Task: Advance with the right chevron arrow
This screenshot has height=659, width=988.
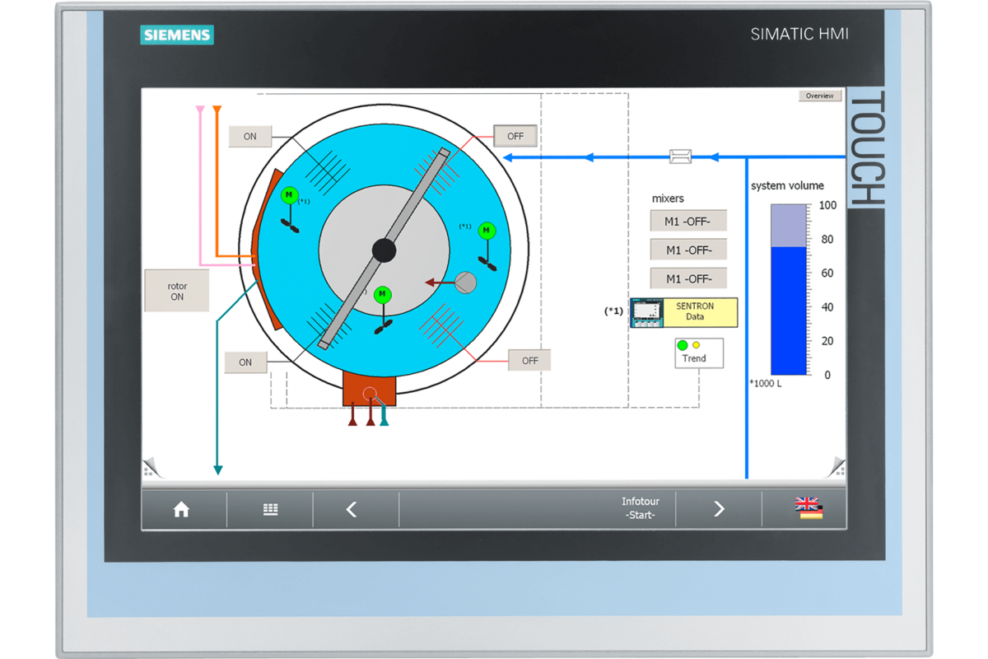Action: pos(719,510)
